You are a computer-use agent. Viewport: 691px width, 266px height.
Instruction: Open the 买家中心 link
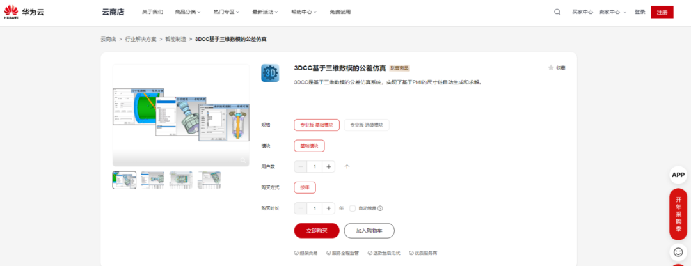(582, 12)
